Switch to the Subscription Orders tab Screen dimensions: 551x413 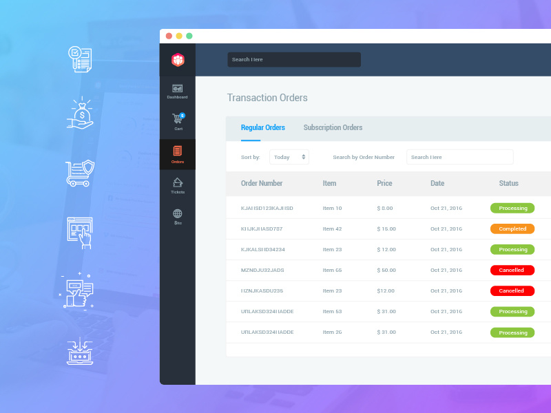(333, 127)
